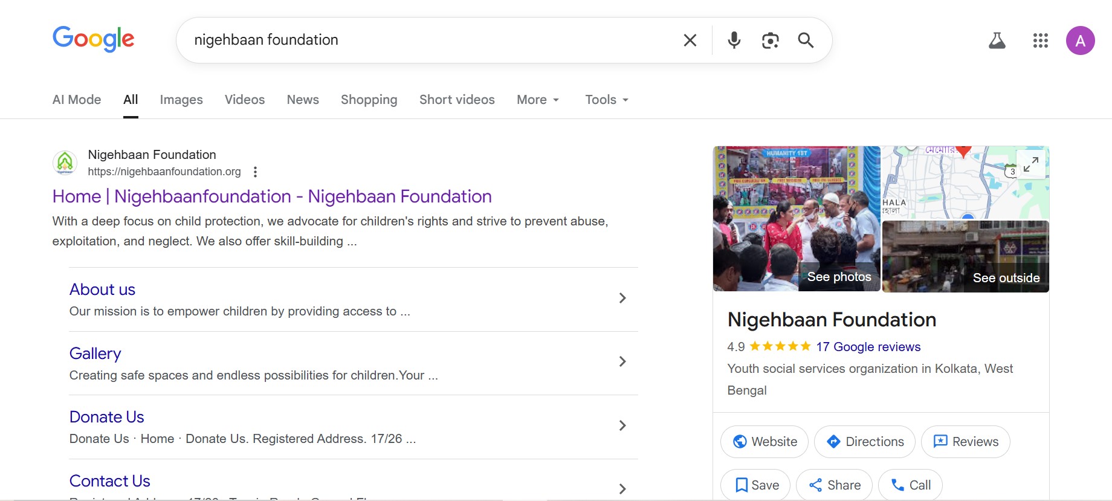This screenshot has width=1112, height=501.
Task: Expand the More search filters dropdown
Action: 537,100
